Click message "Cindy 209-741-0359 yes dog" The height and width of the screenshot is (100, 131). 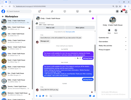pos(49,90)
